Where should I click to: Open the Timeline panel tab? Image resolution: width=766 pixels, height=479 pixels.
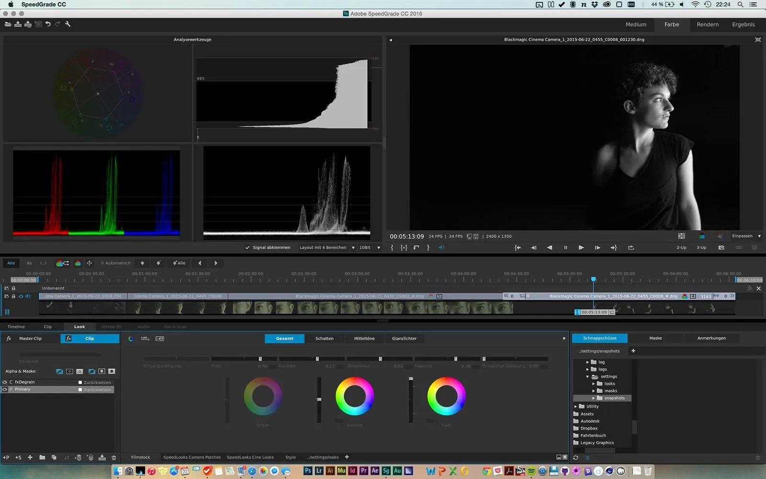tap(16, 327)
